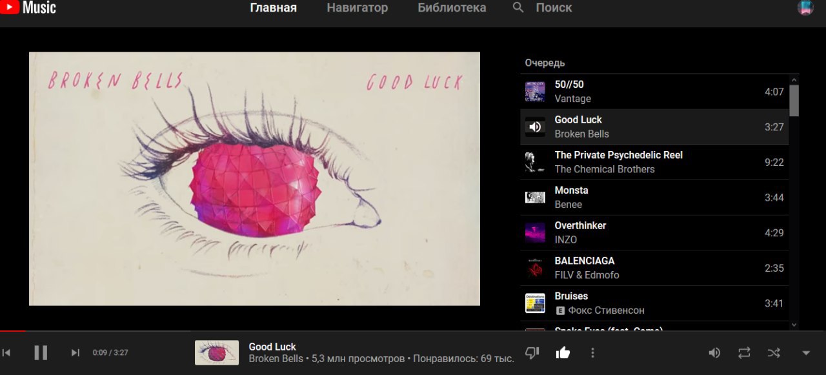This screenshot has height=375, width=826.
Task: Open the Главная tab
Action: tap(274, 8)
